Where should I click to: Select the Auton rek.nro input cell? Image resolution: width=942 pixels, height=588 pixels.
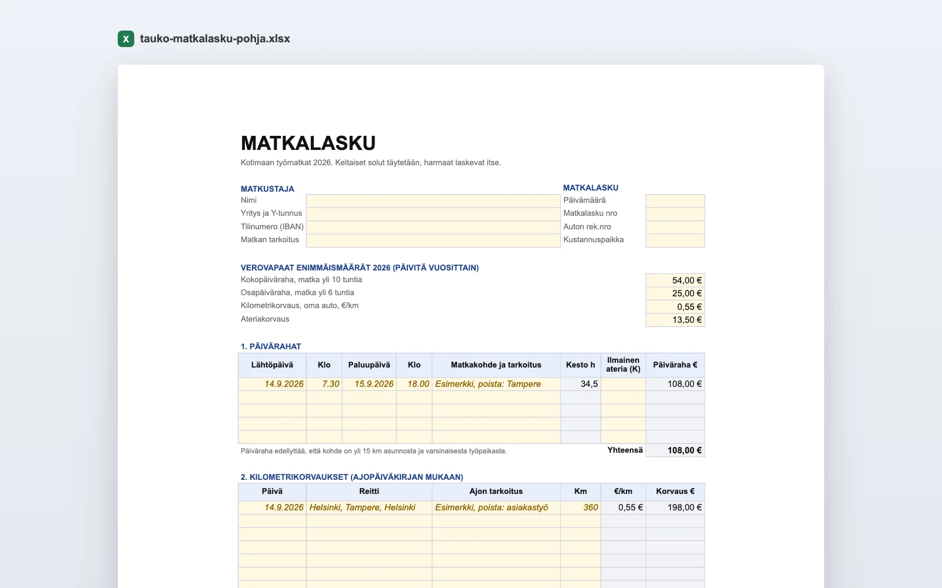point(675,228)
